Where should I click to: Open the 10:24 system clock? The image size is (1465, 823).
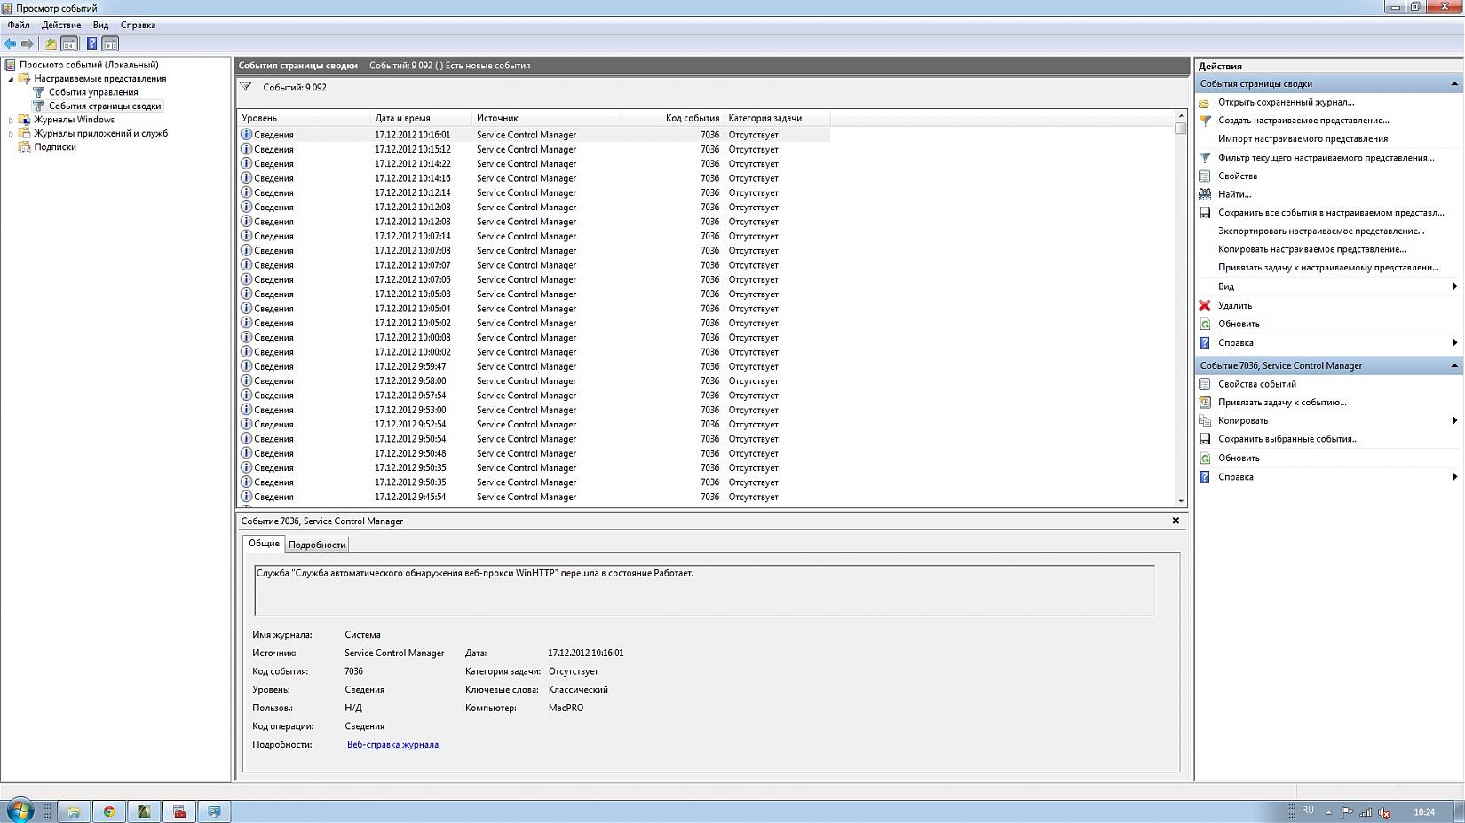pyautogui.click(x=1424, y=811)
